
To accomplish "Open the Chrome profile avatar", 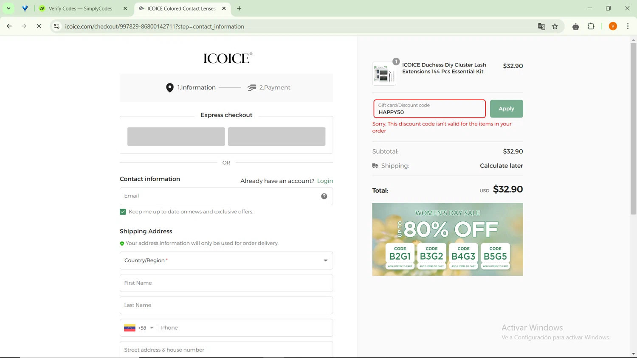I will pos(613,26).
